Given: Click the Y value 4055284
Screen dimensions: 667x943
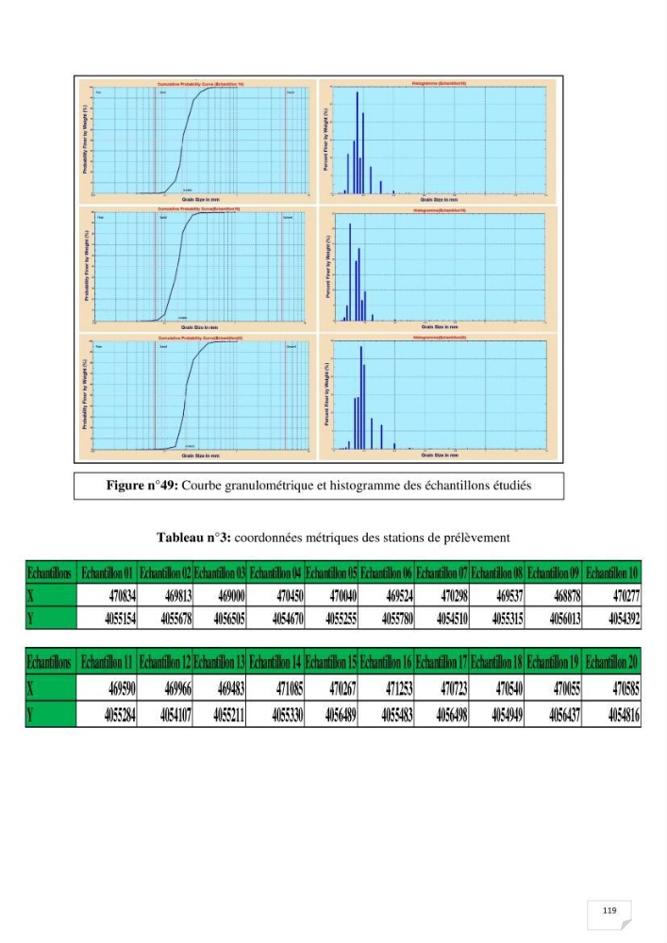Looking at the screenshot, I should point(120,715).
